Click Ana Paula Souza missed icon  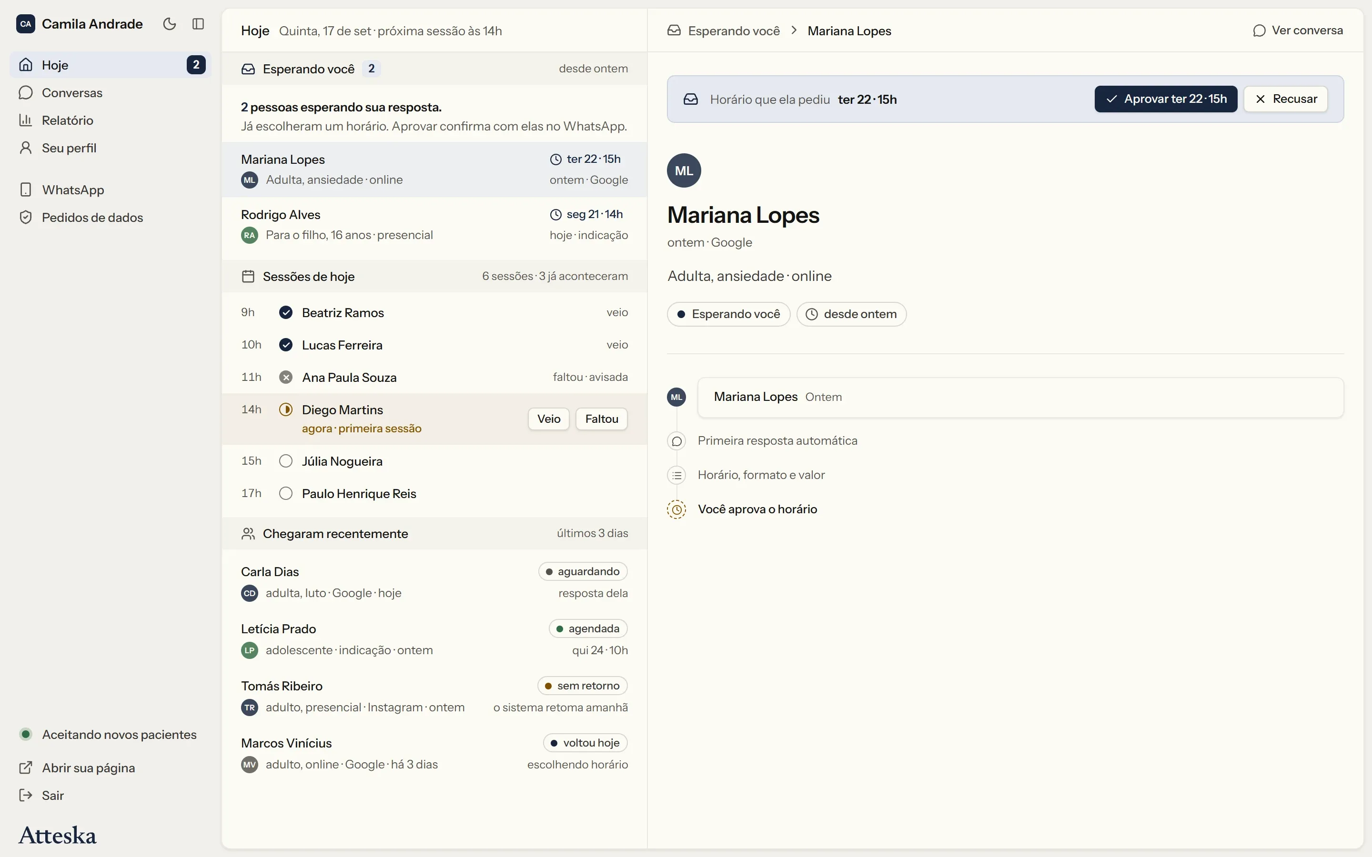pos(286,377)
